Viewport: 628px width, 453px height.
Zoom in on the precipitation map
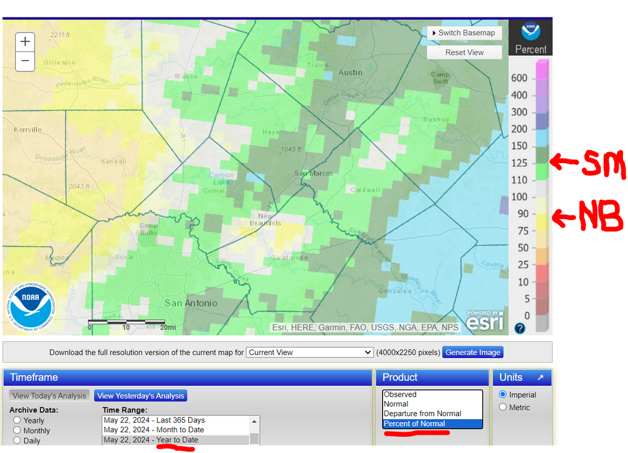[x=25, y=42]
